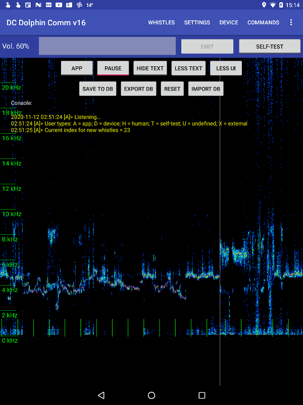Toggle HIDE TEXT for the console
The width and height of the screenshot is (303, 405).
[x=150, y=68]
